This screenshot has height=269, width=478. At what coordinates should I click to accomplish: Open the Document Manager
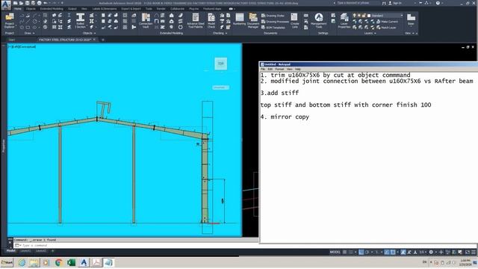[253, 21]
